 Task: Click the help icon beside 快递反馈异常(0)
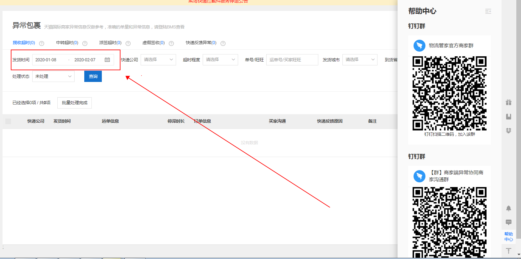[x=223, y=43]
